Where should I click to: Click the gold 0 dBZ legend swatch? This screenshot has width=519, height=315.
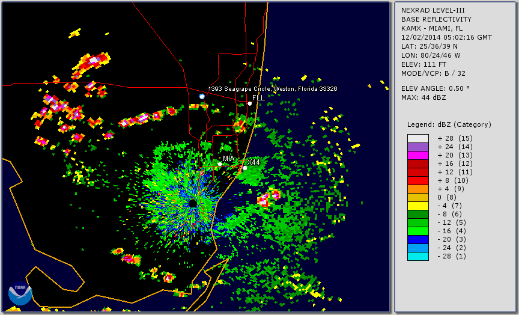pos(417,197)
